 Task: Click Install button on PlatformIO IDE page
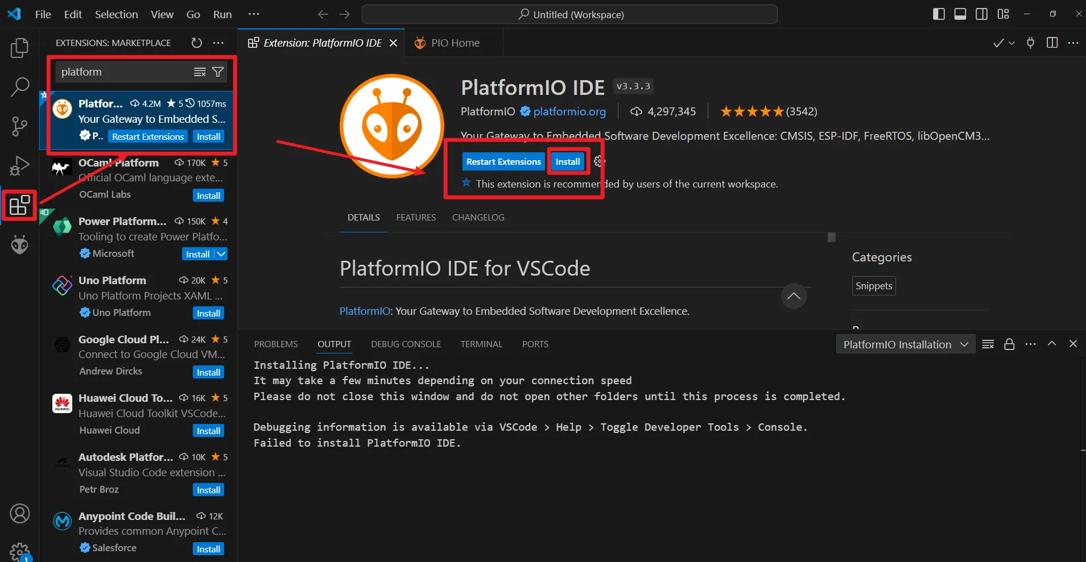(567, 162)
